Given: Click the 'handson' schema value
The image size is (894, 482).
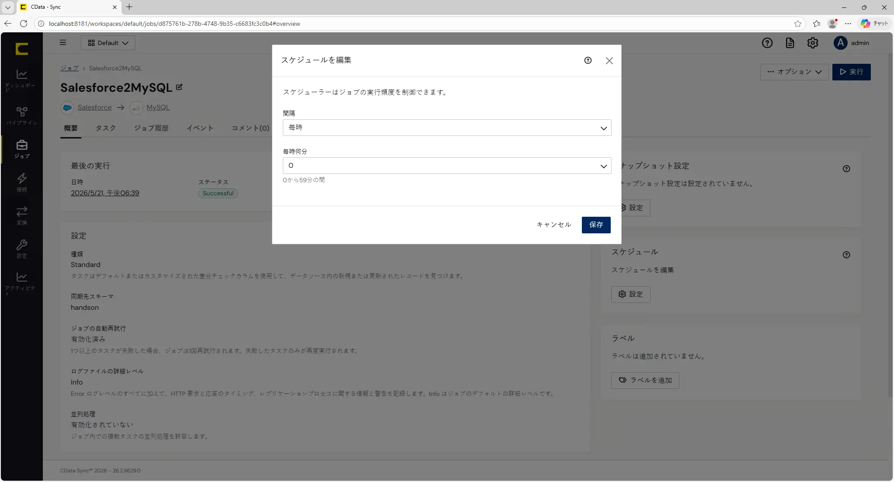Looking at the screenshot, I should (x=85, y=308).
